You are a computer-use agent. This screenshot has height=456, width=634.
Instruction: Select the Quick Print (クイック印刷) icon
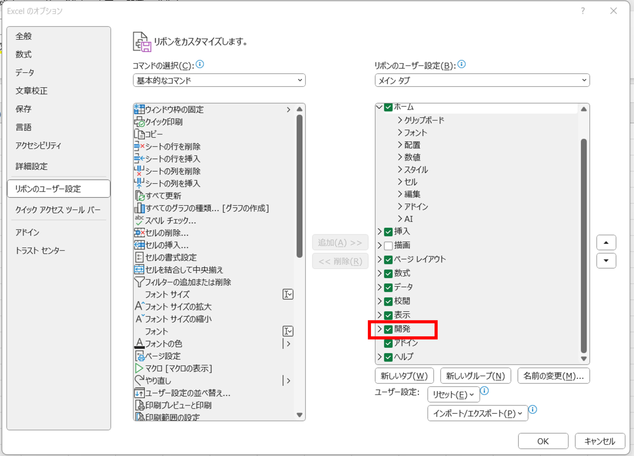point(139,122)
